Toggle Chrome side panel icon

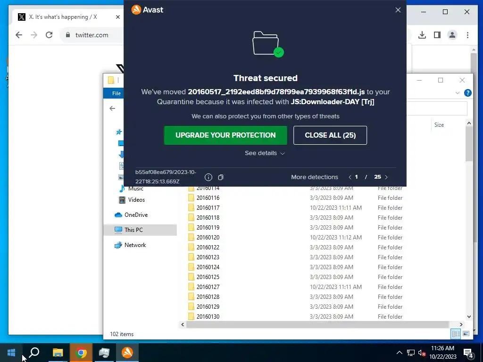pos(437,35)
